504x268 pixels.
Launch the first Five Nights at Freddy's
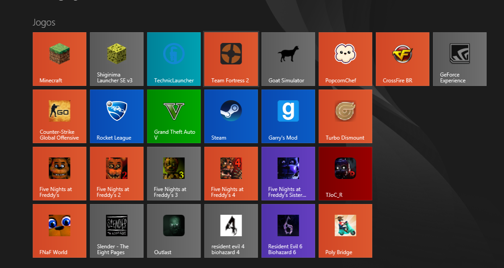coord(59,174)
